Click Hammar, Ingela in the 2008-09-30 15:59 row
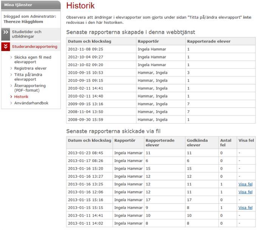 point(153,120)
